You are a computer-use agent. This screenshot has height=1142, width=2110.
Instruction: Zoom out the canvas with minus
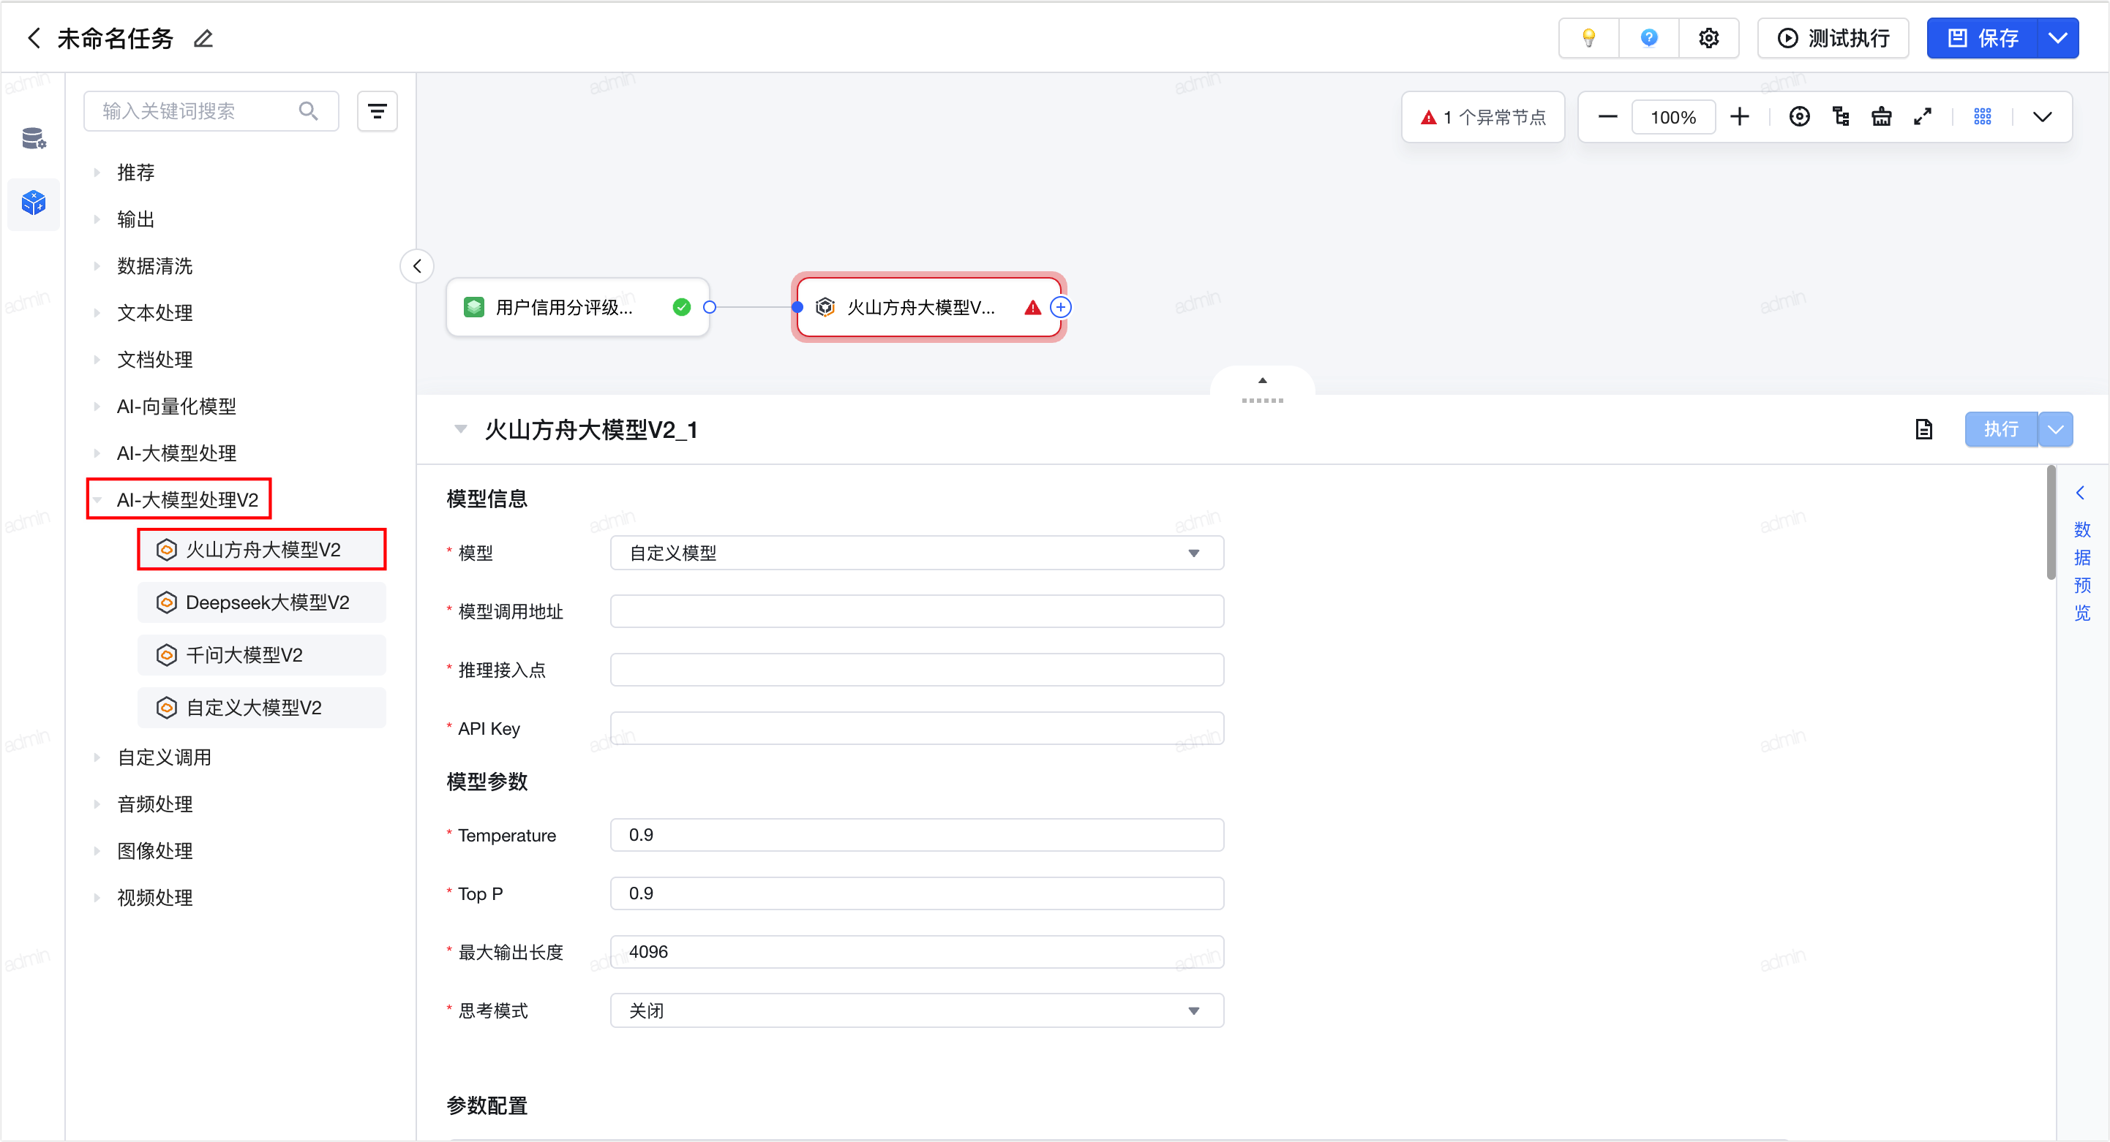point(1608,117)
